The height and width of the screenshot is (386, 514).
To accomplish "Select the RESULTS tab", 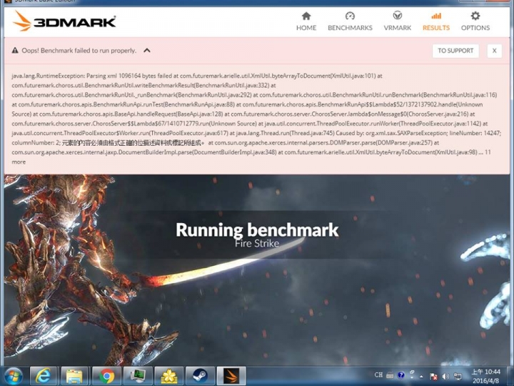I will coord(436,21).
